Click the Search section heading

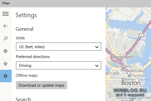point(23,99)
